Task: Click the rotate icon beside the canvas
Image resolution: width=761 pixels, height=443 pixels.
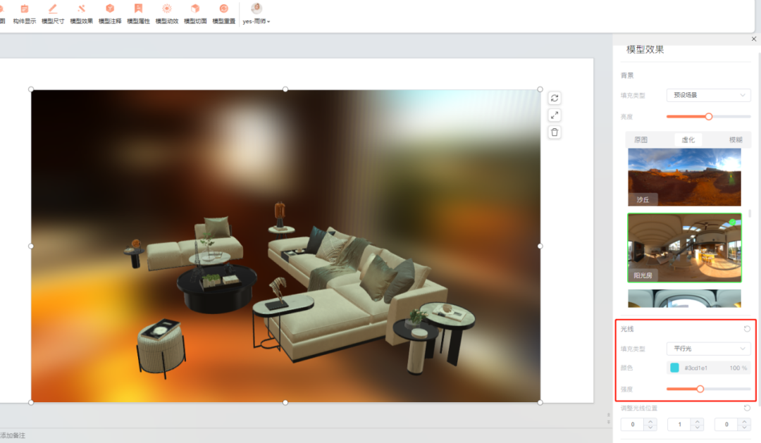Action: pos(554,99)
